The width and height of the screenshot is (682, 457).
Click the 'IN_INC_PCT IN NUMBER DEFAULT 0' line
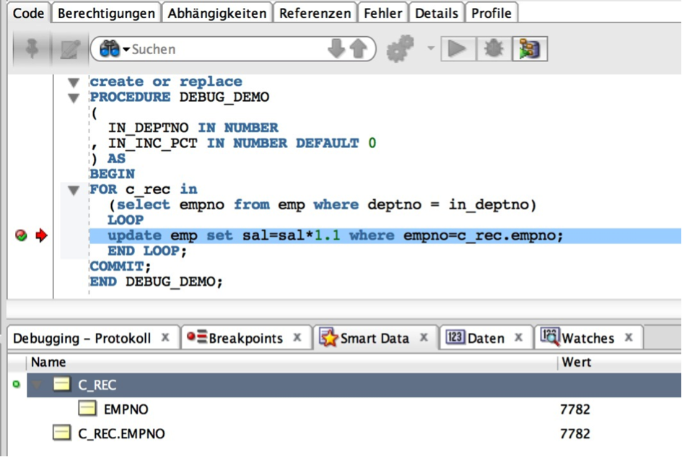[x=234, y=143]
